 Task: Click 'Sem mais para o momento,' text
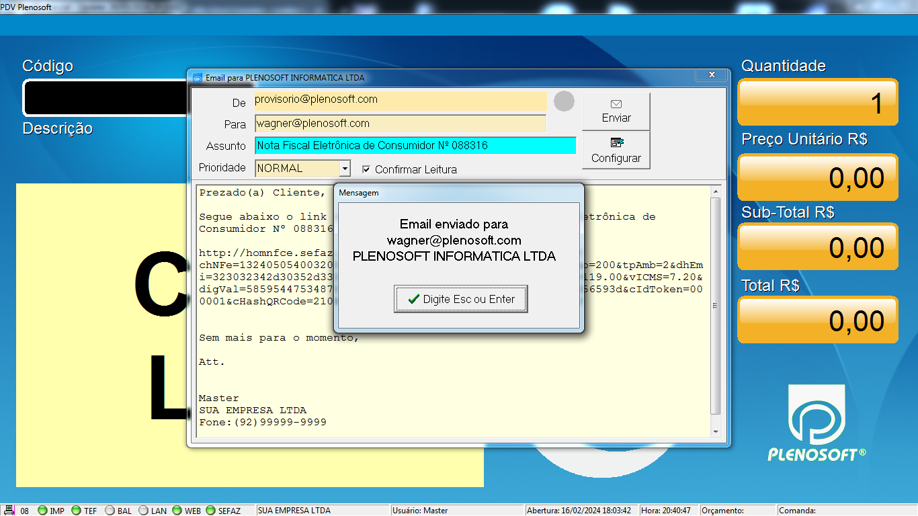coord(279,337)
